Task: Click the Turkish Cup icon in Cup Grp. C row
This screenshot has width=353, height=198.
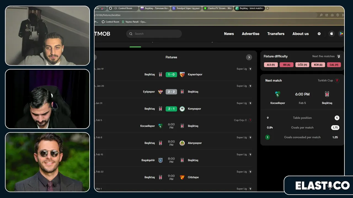Action: [250, 120]
